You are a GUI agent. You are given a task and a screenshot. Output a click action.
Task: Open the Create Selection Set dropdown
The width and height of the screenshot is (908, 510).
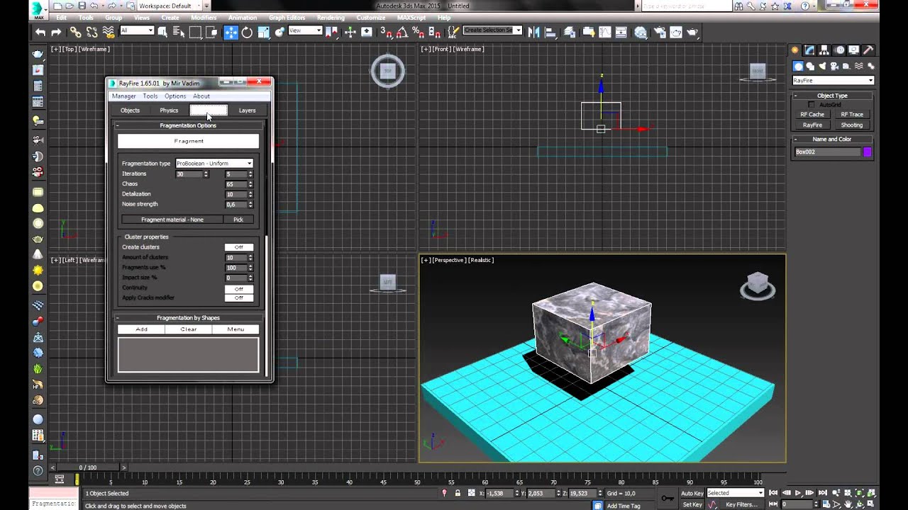click(x=492, y=30)
